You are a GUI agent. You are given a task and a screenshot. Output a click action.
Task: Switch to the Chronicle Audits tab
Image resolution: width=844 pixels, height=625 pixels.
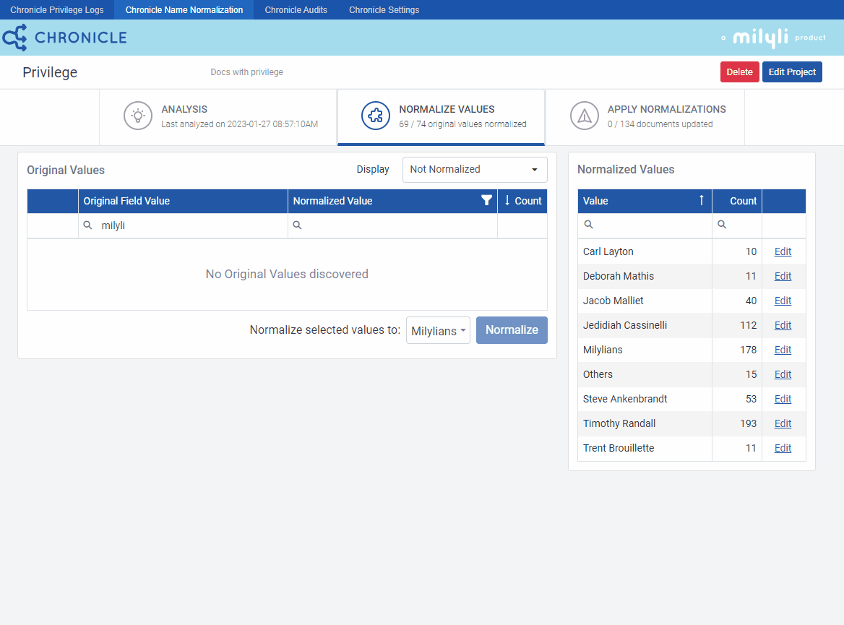[x=296, y=9]
